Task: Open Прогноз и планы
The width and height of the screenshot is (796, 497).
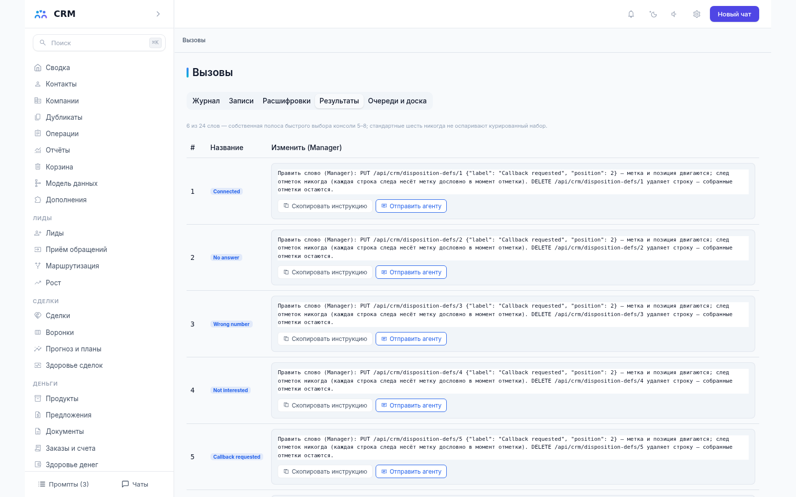Action: 99,349
